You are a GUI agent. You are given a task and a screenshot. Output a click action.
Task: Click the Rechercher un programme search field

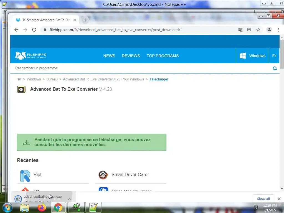[x=141, y=68]
